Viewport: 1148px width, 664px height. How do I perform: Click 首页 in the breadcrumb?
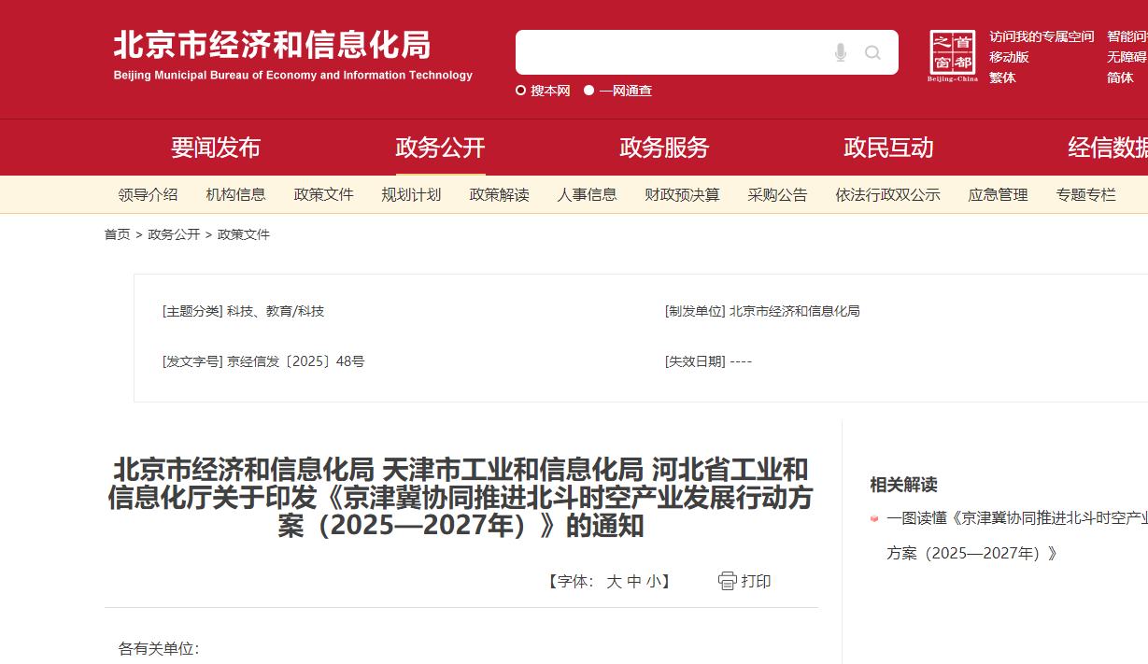coord(117,234)
